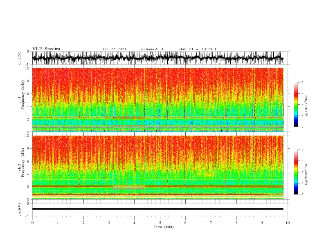324x250 pixels.
Task: Click the "-7" tick on ch.2 color bar
Action: 301,194
